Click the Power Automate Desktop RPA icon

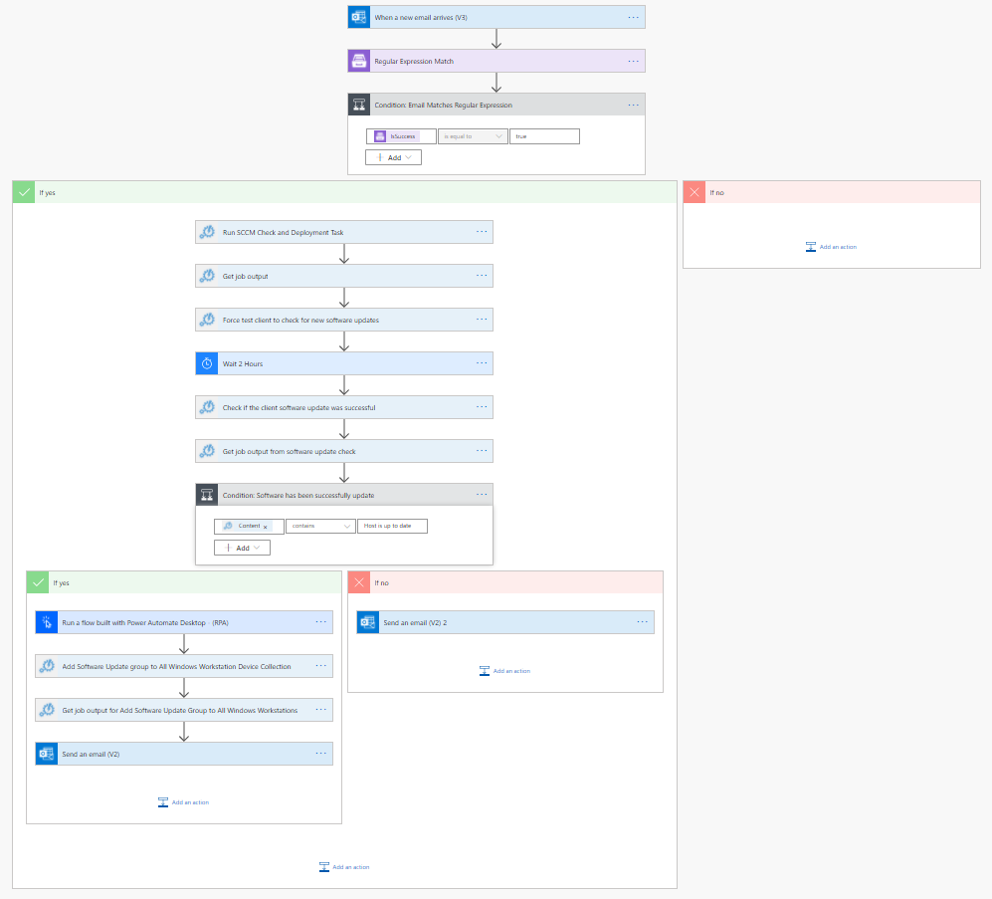(x=46, y=622)
